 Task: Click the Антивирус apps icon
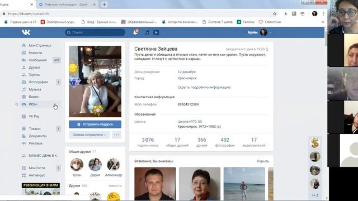point(23,175)
